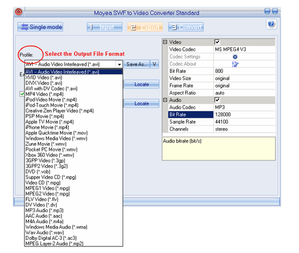The image size is (299, 253).
Task: Click the Sample Rate value 44100
Action: click(245, 122)
